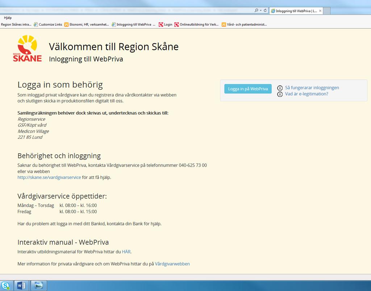Click the Region Skåne logo
This screenshot has height=291, width=371.
point(27,48)
